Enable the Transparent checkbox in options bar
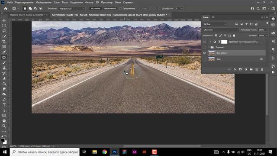The width and height of the screenshot is (277, 156). [120, 9]
